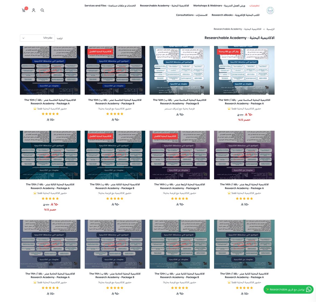Open the shopping cart icon
Screen dimensions: 316x302
pos(24,10)
